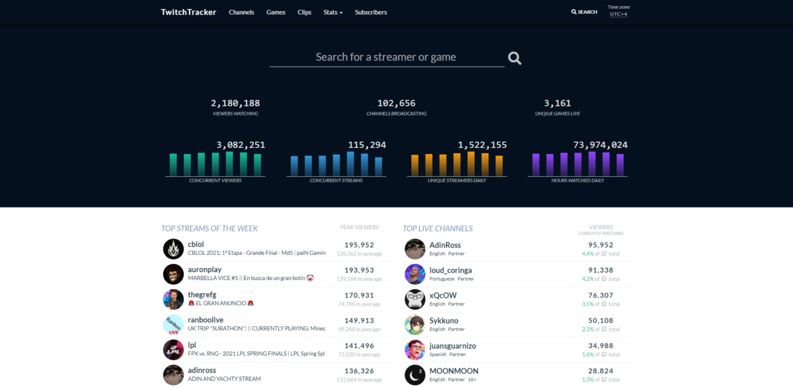Viewport: 793px width, 387px height.
Task: Click Top Streams of the Week heading
Action: [x=209, y=229]
